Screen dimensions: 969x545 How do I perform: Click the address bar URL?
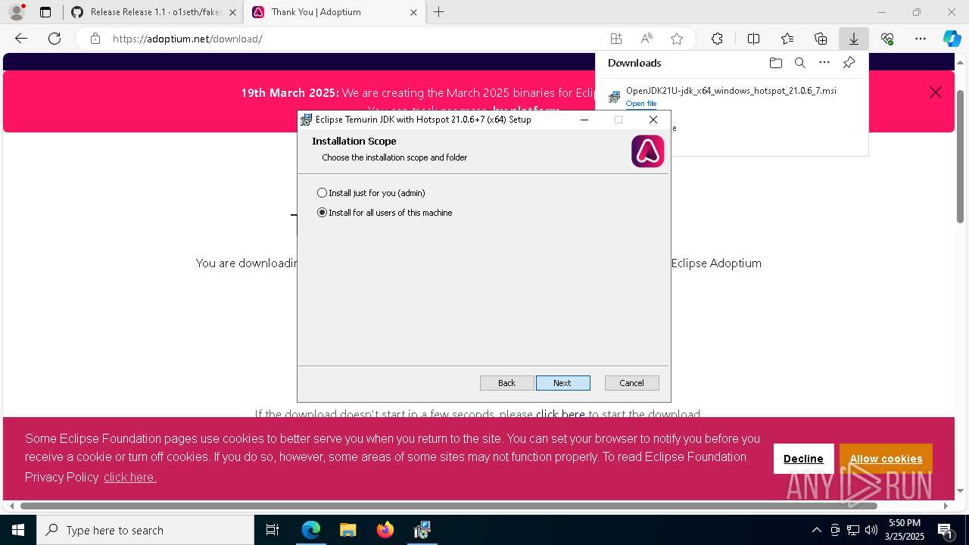point(187,39)
